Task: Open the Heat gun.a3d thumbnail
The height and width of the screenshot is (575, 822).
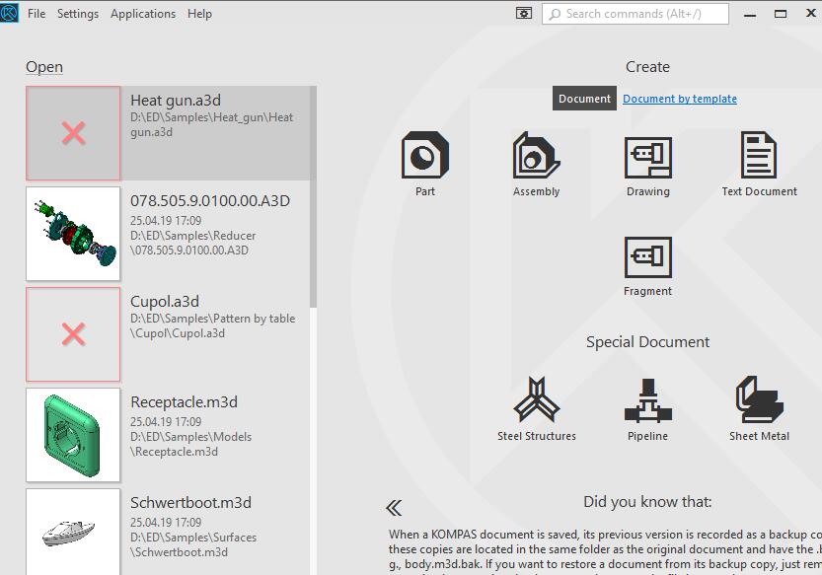Action: click(x=73, y=133)
